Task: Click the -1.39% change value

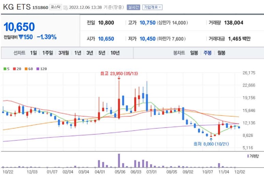Action: point(47,37)
